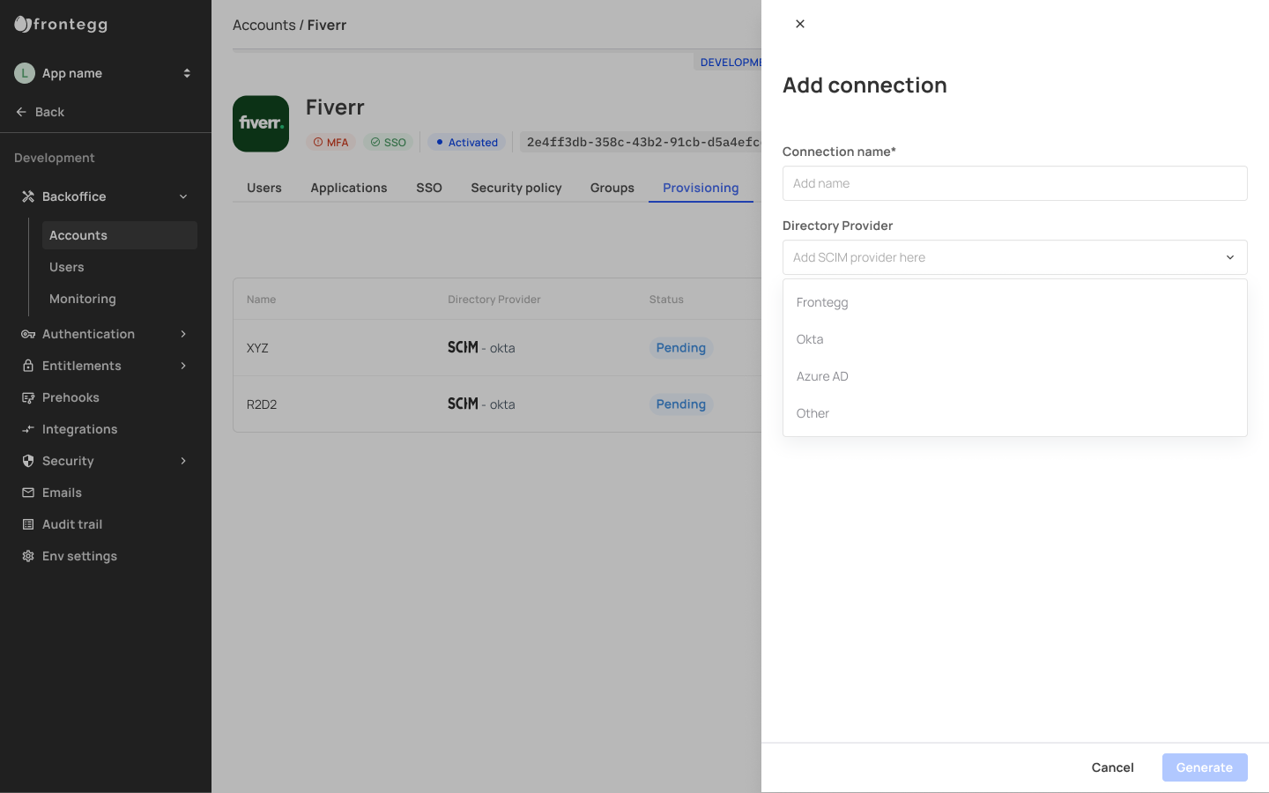Open Env settings
This screenshot has height=793, width=1269.
click(79, 556)
